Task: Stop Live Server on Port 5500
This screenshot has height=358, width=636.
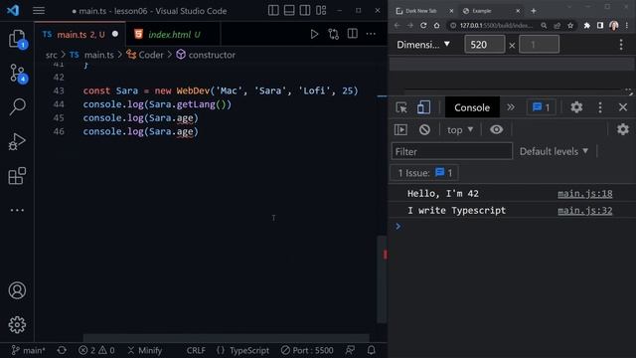Action: point(307,350)
